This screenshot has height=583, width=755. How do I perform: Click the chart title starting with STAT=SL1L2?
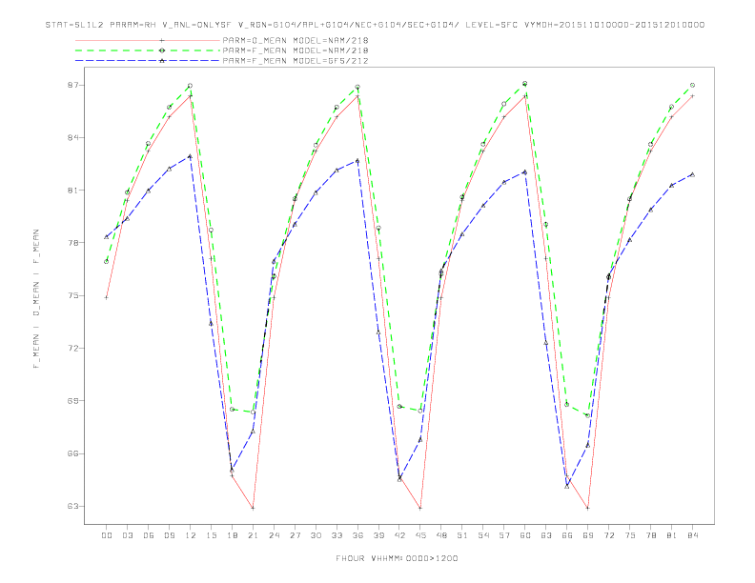pos(375,25)
